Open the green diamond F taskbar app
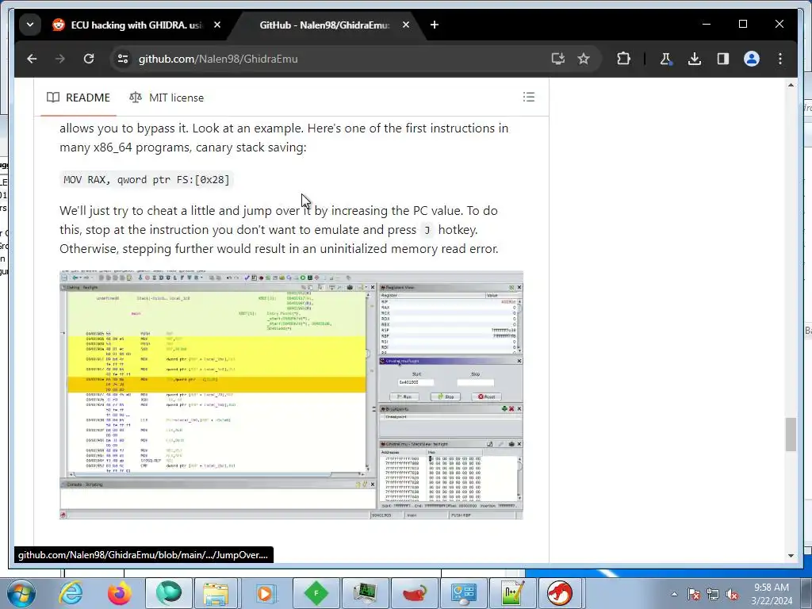 point(316,593)
